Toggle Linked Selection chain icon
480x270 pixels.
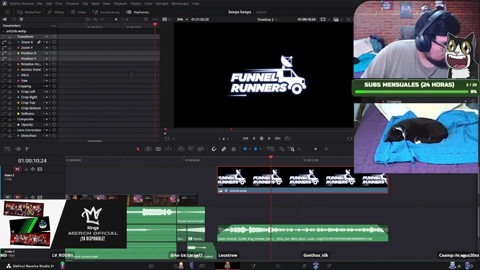tap(224, 149)
